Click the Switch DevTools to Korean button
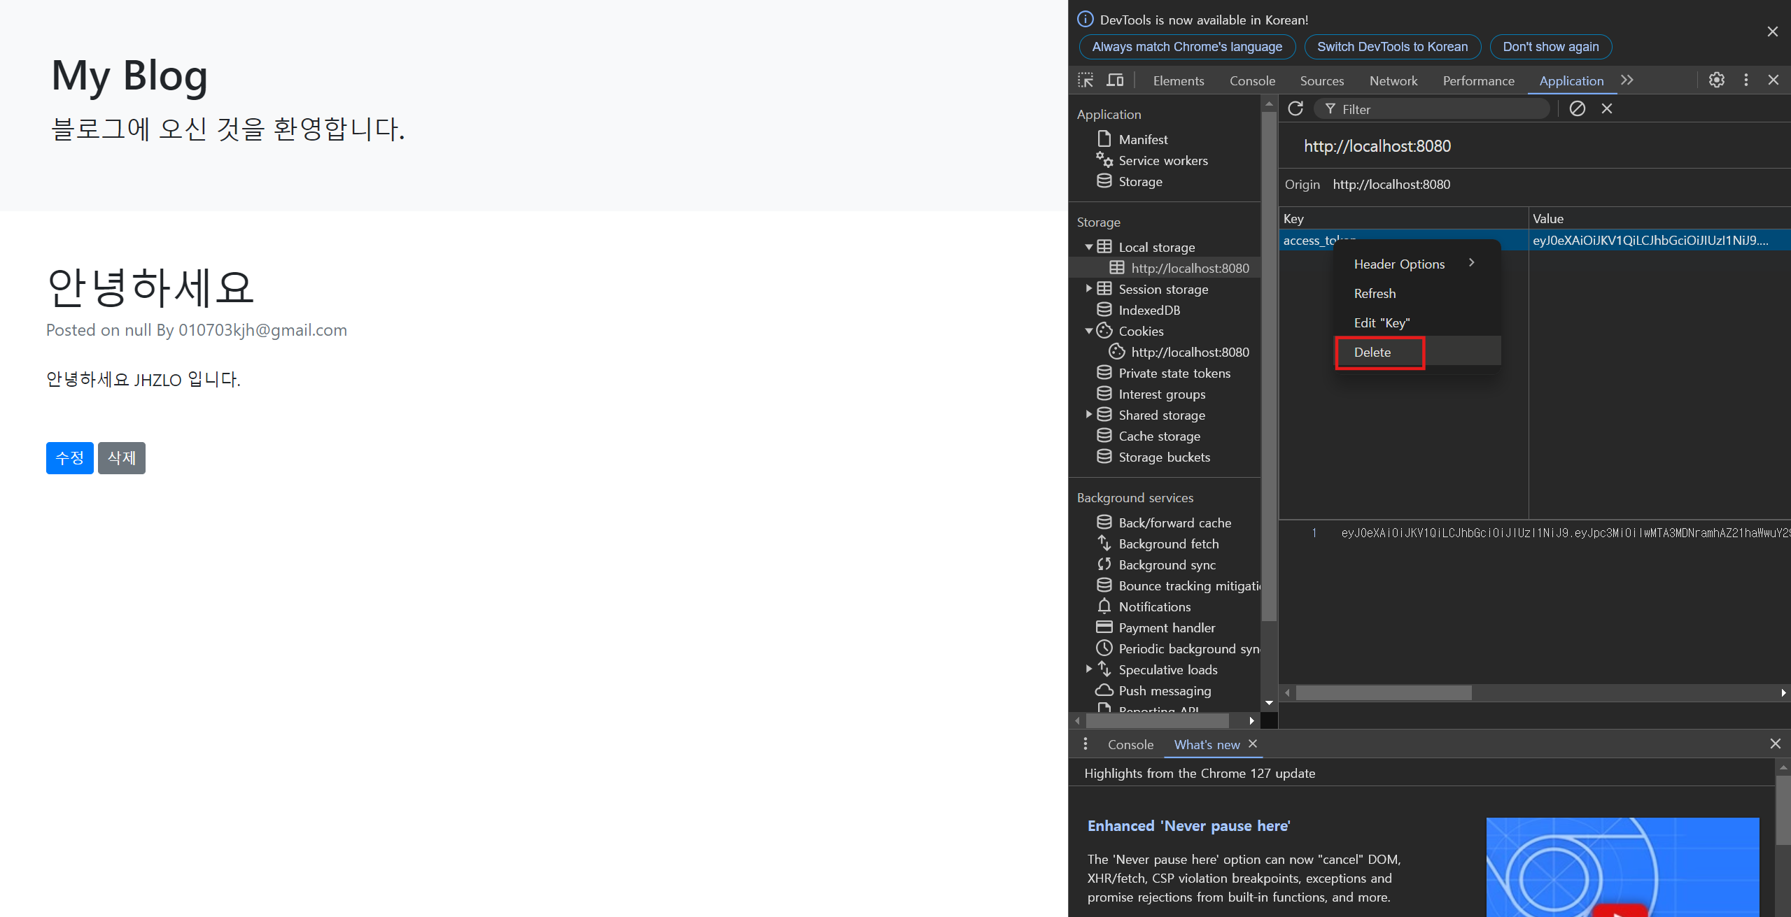This screenshot has height=917, width=1791. 1392,47
